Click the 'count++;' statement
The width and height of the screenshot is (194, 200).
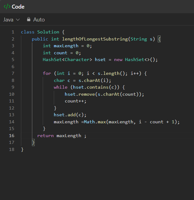pos(76,101)
